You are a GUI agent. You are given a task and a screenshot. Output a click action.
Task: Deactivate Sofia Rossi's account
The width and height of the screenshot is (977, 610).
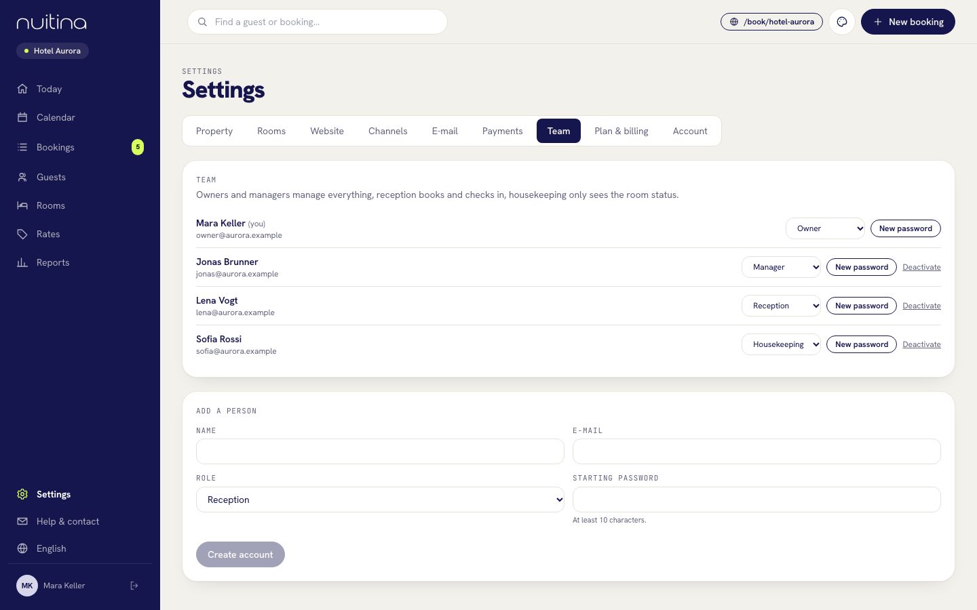(921, 344)
